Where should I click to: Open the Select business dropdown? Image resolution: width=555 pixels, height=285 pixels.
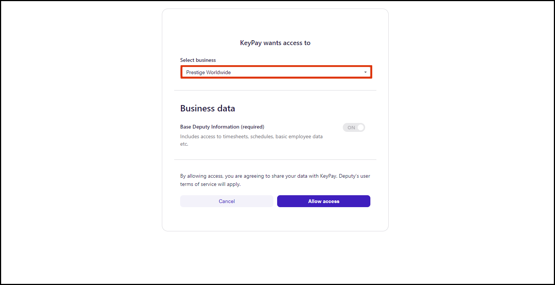[x=276, y=72]
